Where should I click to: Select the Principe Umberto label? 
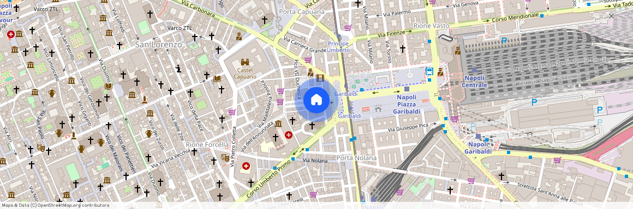click(339, 47)
